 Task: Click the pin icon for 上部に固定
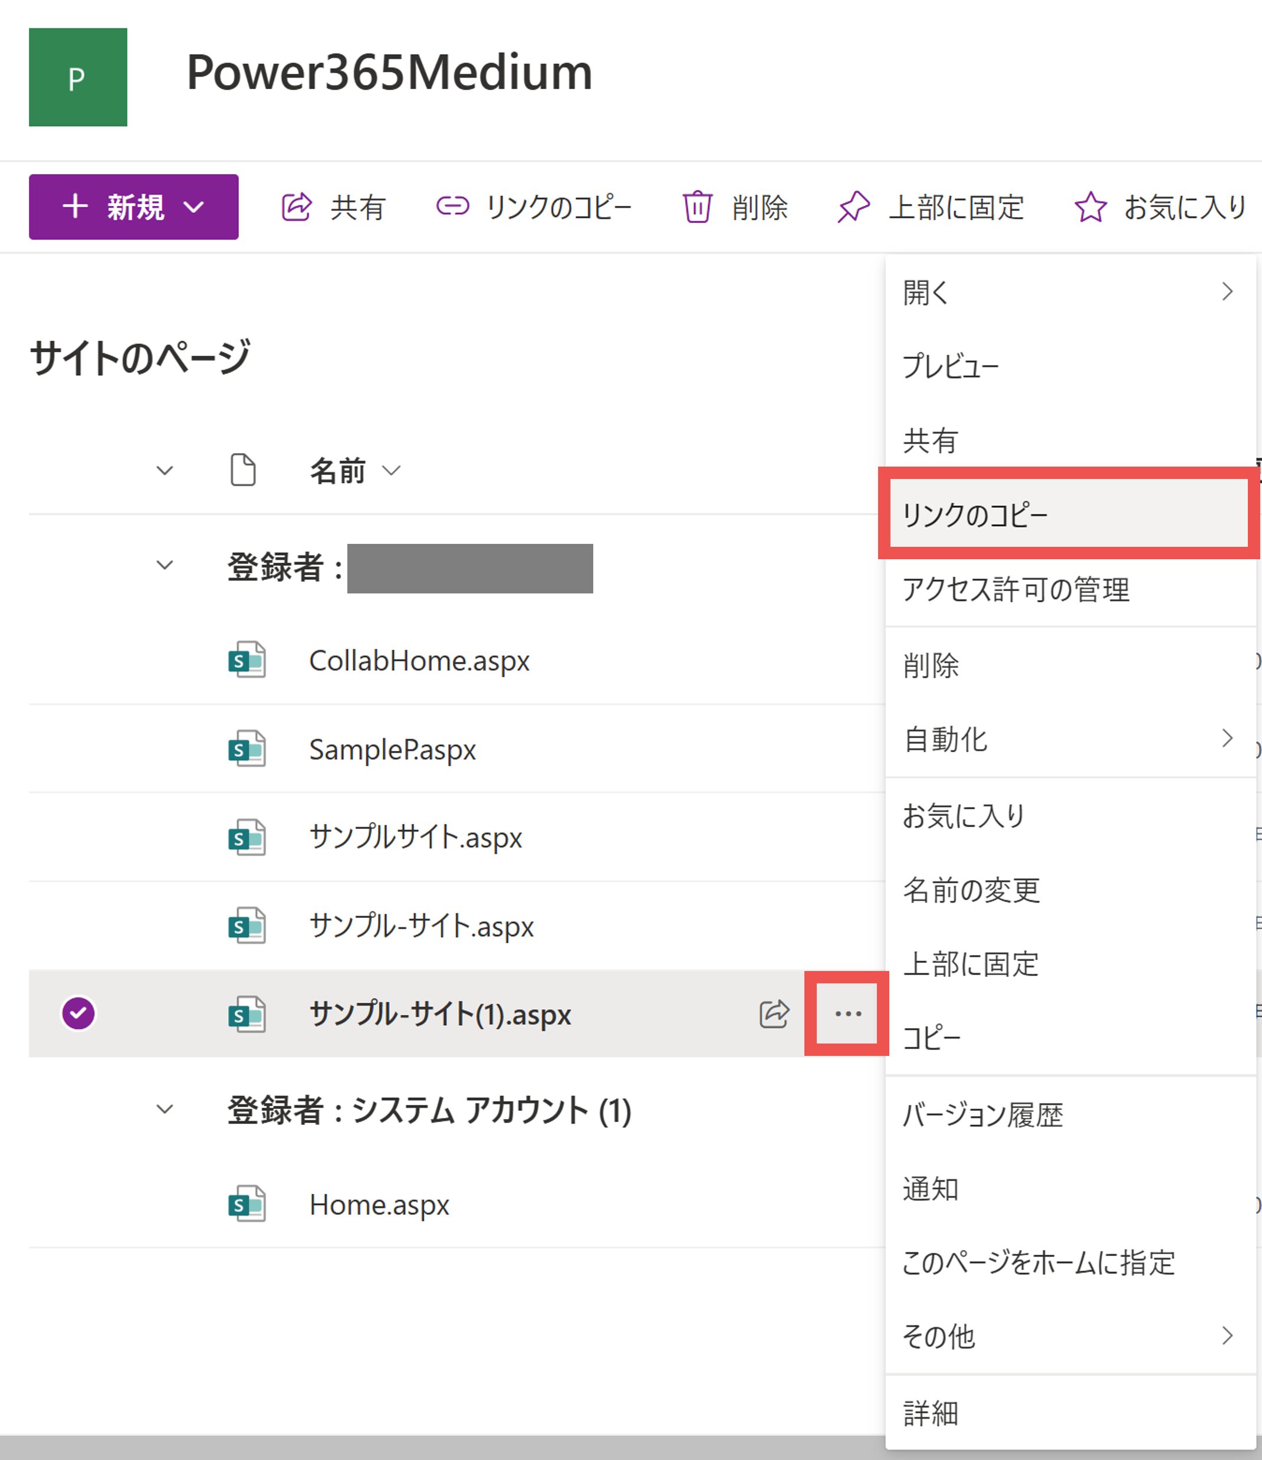pyautogui.click(x=853, y=207)
